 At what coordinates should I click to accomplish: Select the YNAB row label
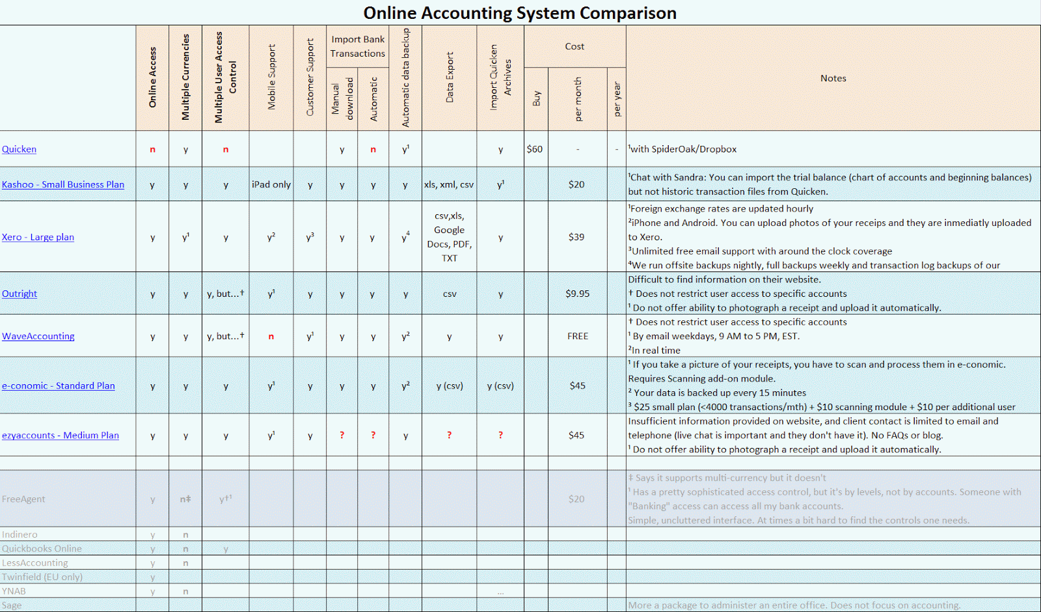pyautogui.click(x=14, y=591)
